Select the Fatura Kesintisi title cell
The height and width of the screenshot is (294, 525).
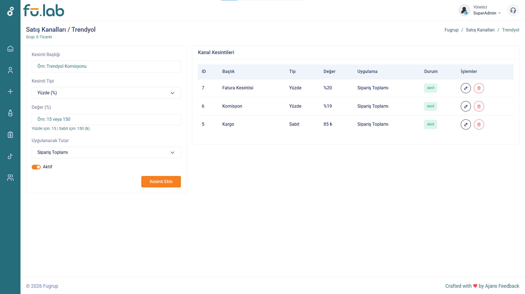238,88
